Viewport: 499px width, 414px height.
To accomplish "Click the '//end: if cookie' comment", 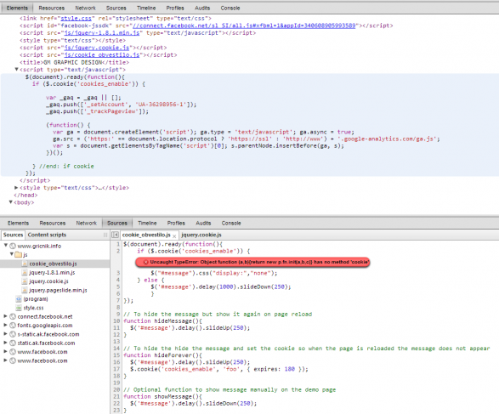I will tap(66, 166).
